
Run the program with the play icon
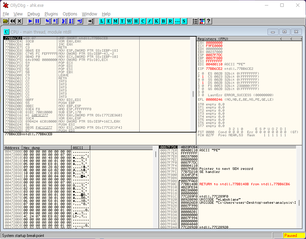pos(30,21)
